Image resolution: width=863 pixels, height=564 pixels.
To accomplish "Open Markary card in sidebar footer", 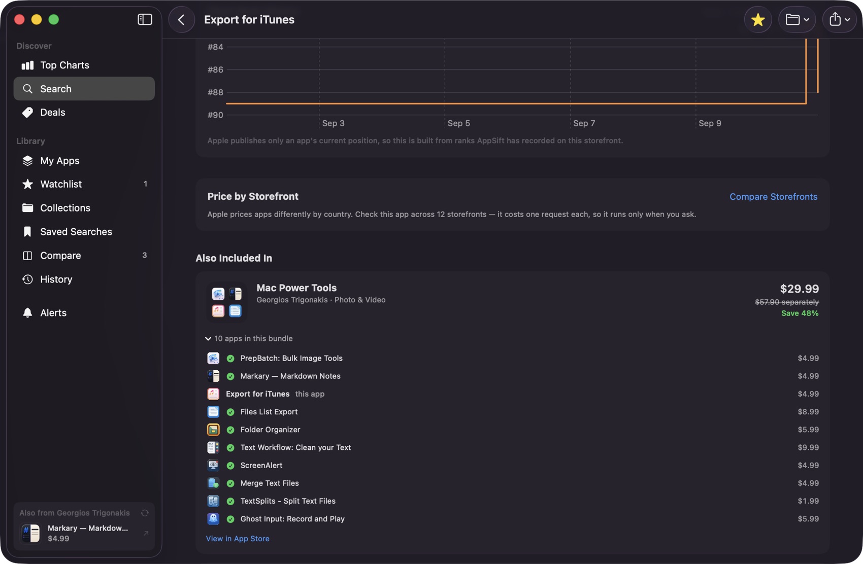I will click(x=84, y=533).
